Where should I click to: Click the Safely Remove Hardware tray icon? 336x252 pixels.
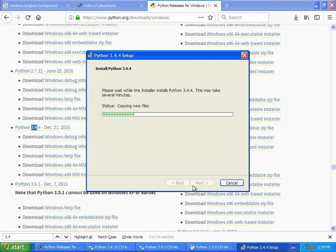(x=305, y=247)
